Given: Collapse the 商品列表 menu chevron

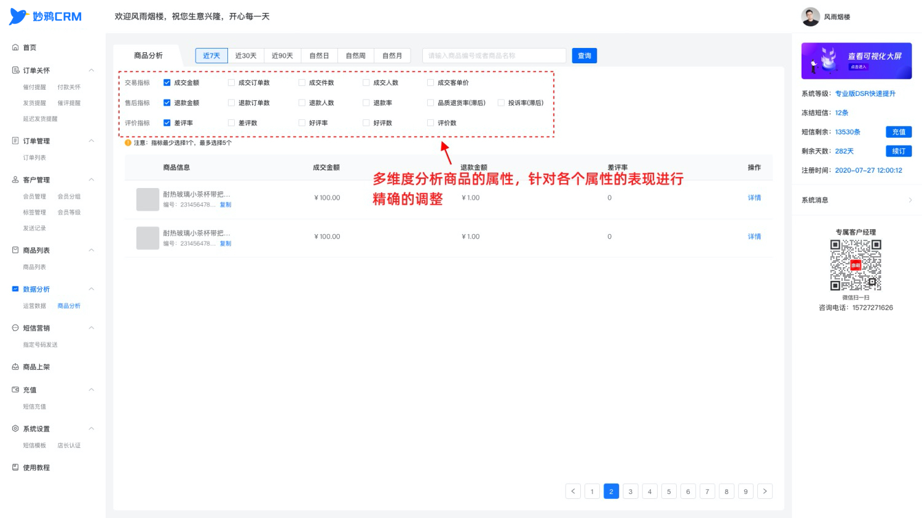Looking at the screenshot, I should coord(92,250).
